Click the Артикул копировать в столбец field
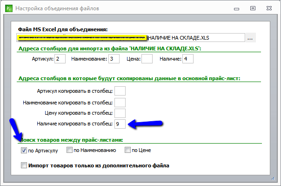This screenshot has width=281, height=186. pos(120,91)
